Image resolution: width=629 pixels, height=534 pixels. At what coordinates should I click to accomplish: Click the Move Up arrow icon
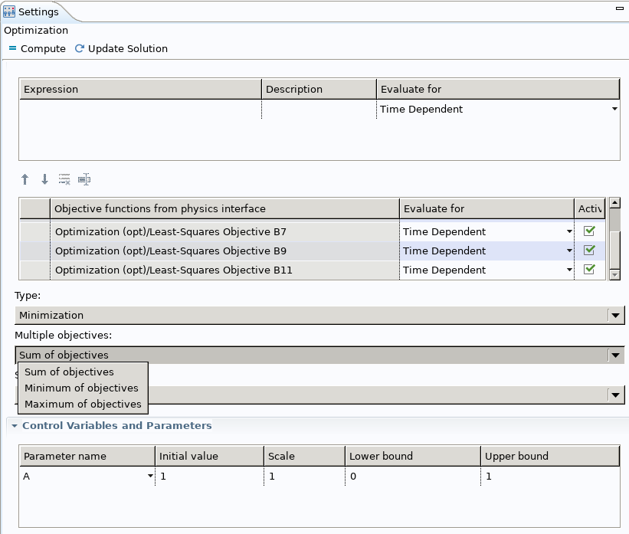pos(25,179)
